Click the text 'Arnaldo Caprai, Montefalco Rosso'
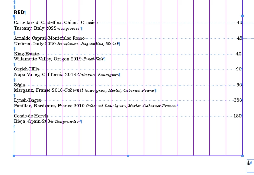The height and width of the screenshot is (175, 254). click(49, 38)
